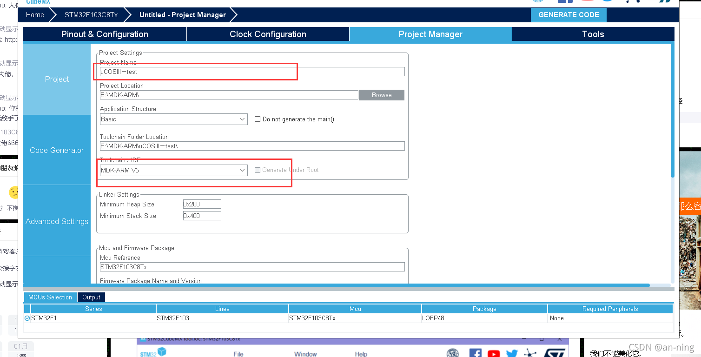Select the STM32F103 lines cell
The height and width of the screenshot is (357, 701).
point(222,318)
